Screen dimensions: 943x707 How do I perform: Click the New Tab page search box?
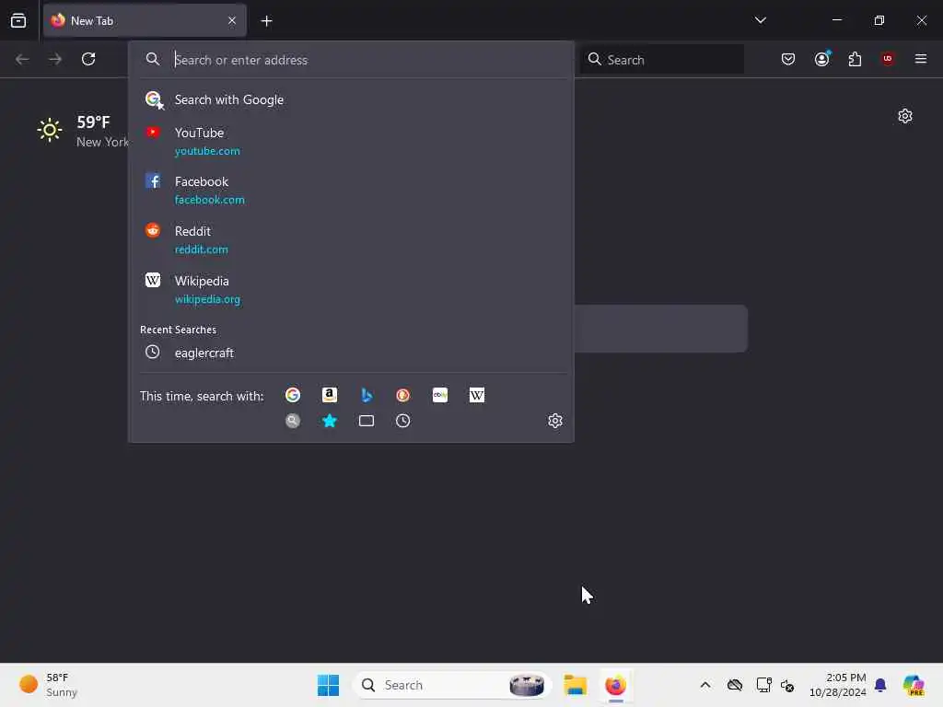click(x=661, y=329)
